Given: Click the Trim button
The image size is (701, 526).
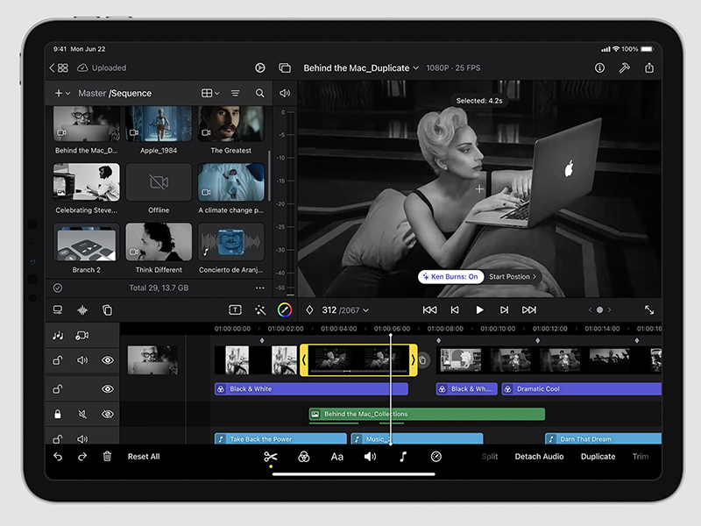Looking at the screenshot, I should pyautogui.click(x=641, y=457).
